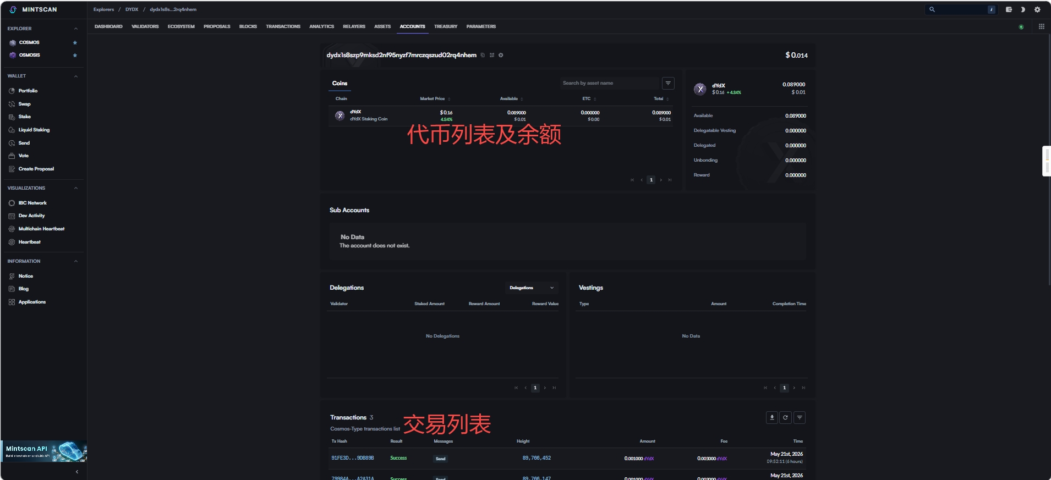
Task: Open PARAMETERS tab
Action: 481,26
